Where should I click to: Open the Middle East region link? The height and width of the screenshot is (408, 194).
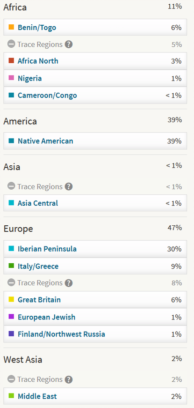tap(37, 396)
